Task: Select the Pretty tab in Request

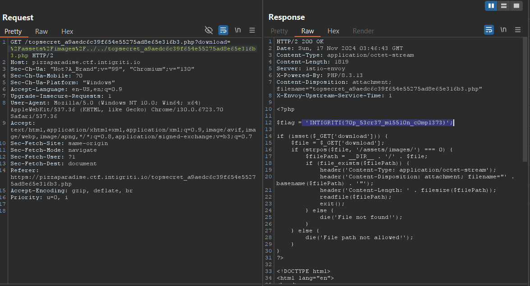Action: 13,32
